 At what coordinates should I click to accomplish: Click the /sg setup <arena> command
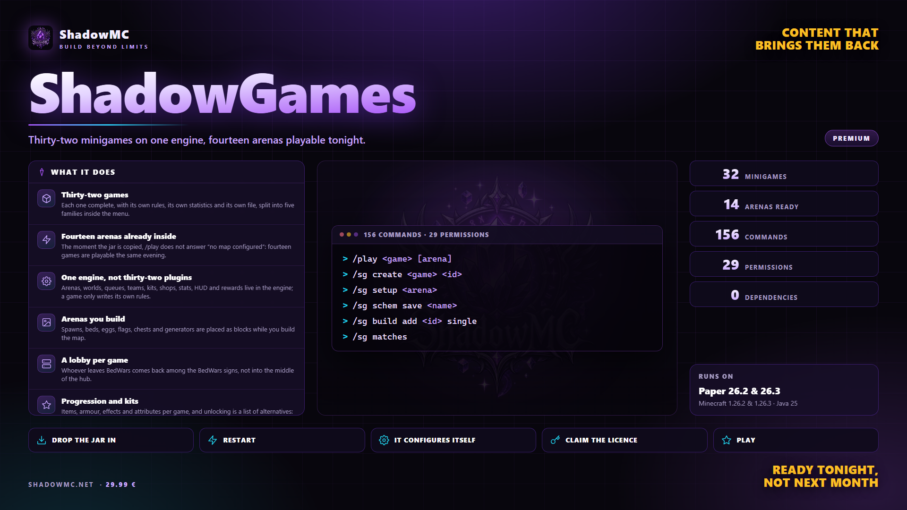(390, 290)
